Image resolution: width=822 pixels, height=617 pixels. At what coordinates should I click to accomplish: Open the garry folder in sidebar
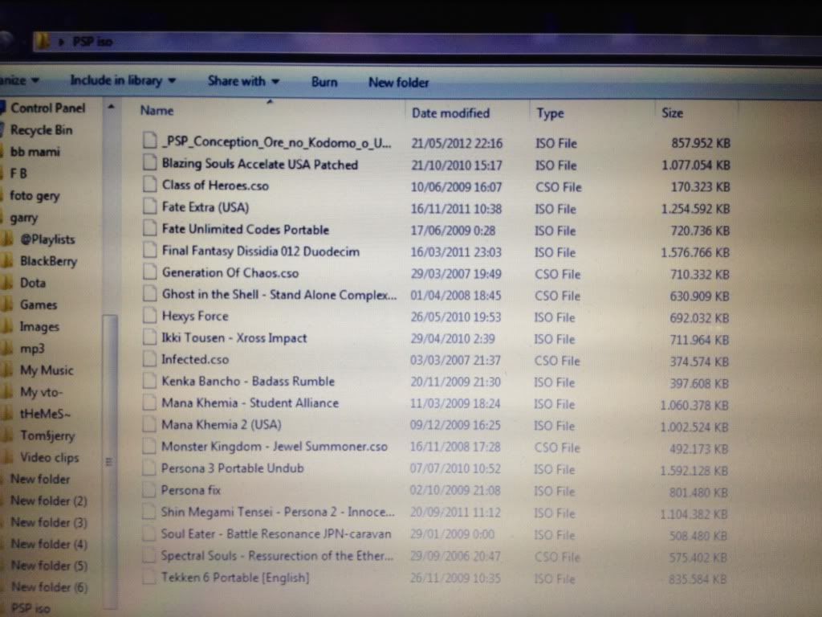23,218
